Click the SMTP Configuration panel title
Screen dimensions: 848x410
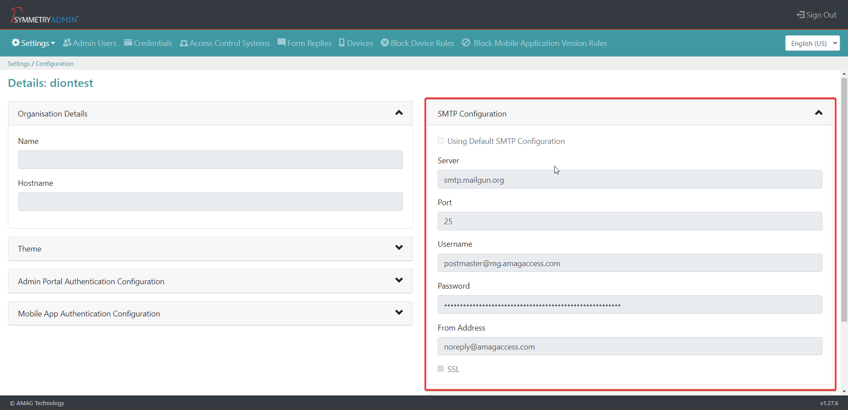click(x=472, y=114)
